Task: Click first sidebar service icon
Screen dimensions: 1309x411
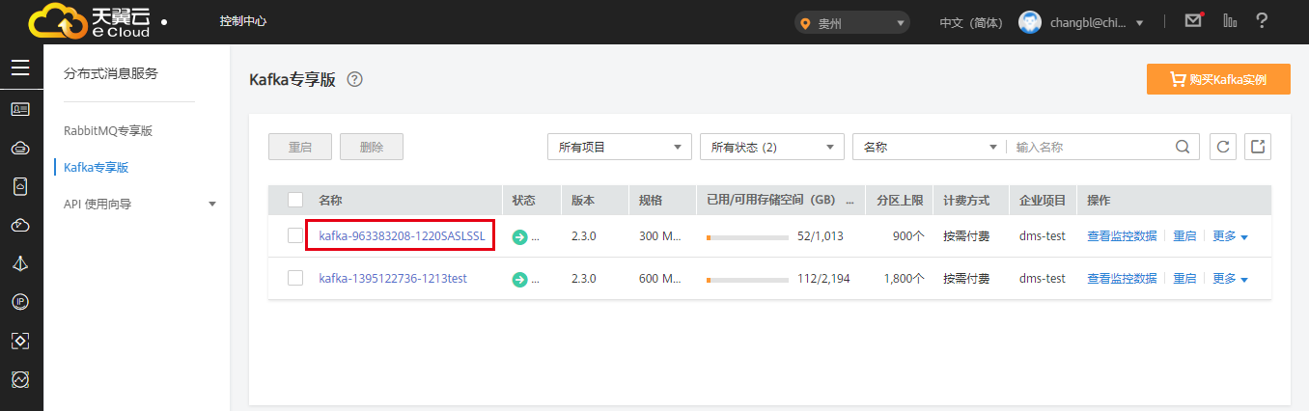Action: pos(21,109)
